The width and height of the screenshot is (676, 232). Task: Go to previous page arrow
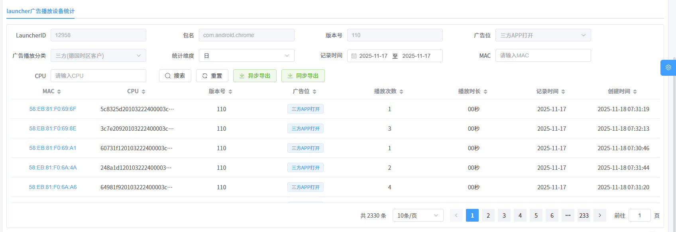tap(456, 215)
